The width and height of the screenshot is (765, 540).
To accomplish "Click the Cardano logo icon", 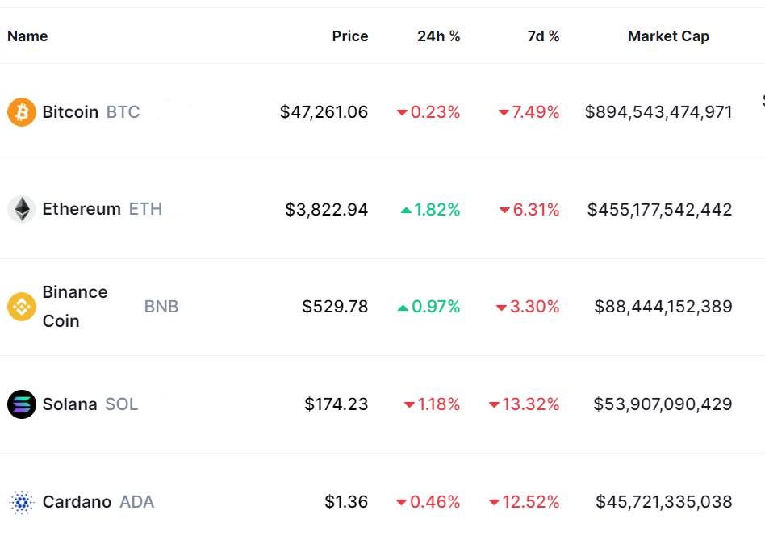I will pyautogui.click(x=22, y=502).
